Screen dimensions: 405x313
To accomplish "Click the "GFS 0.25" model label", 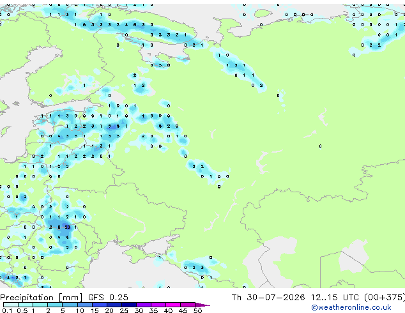I will click(x=108, y=297).
